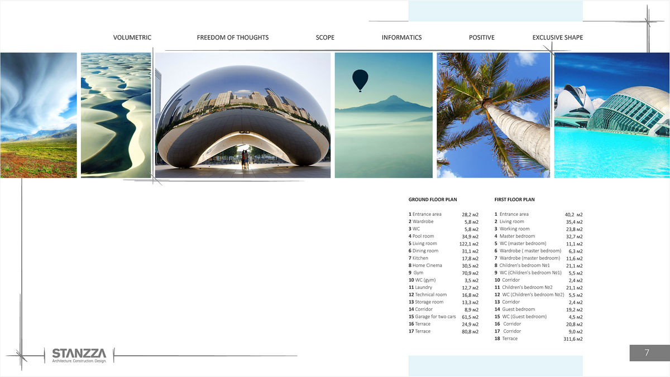Click the Home Cinema row
Viewport: 670px width, 377px height.
click(x=443, y=265)
